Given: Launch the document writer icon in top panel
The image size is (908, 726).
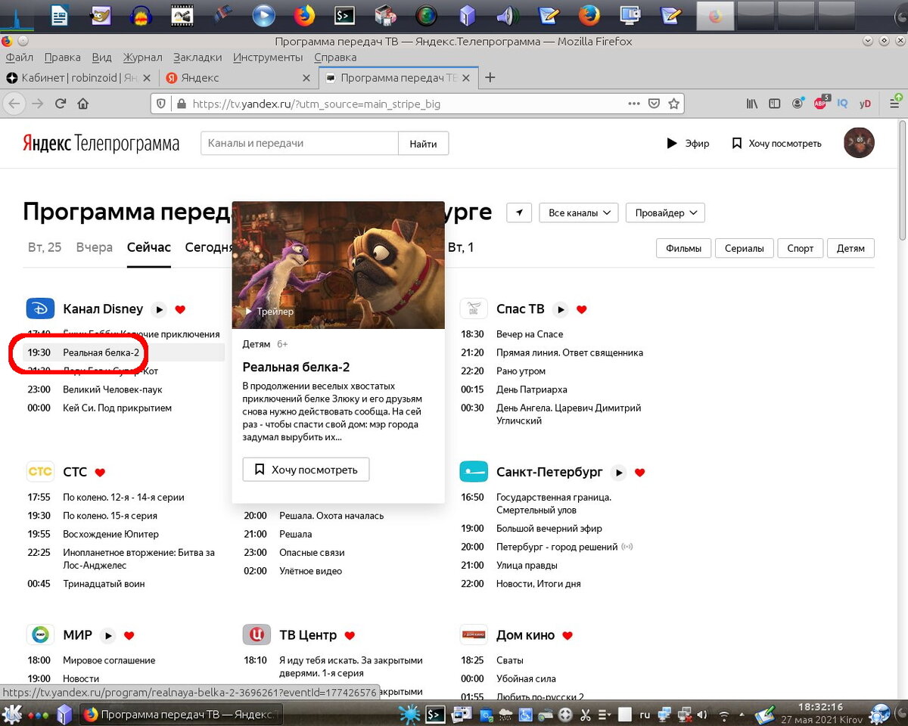Looking at the screenshot, I should pos(60,14).
